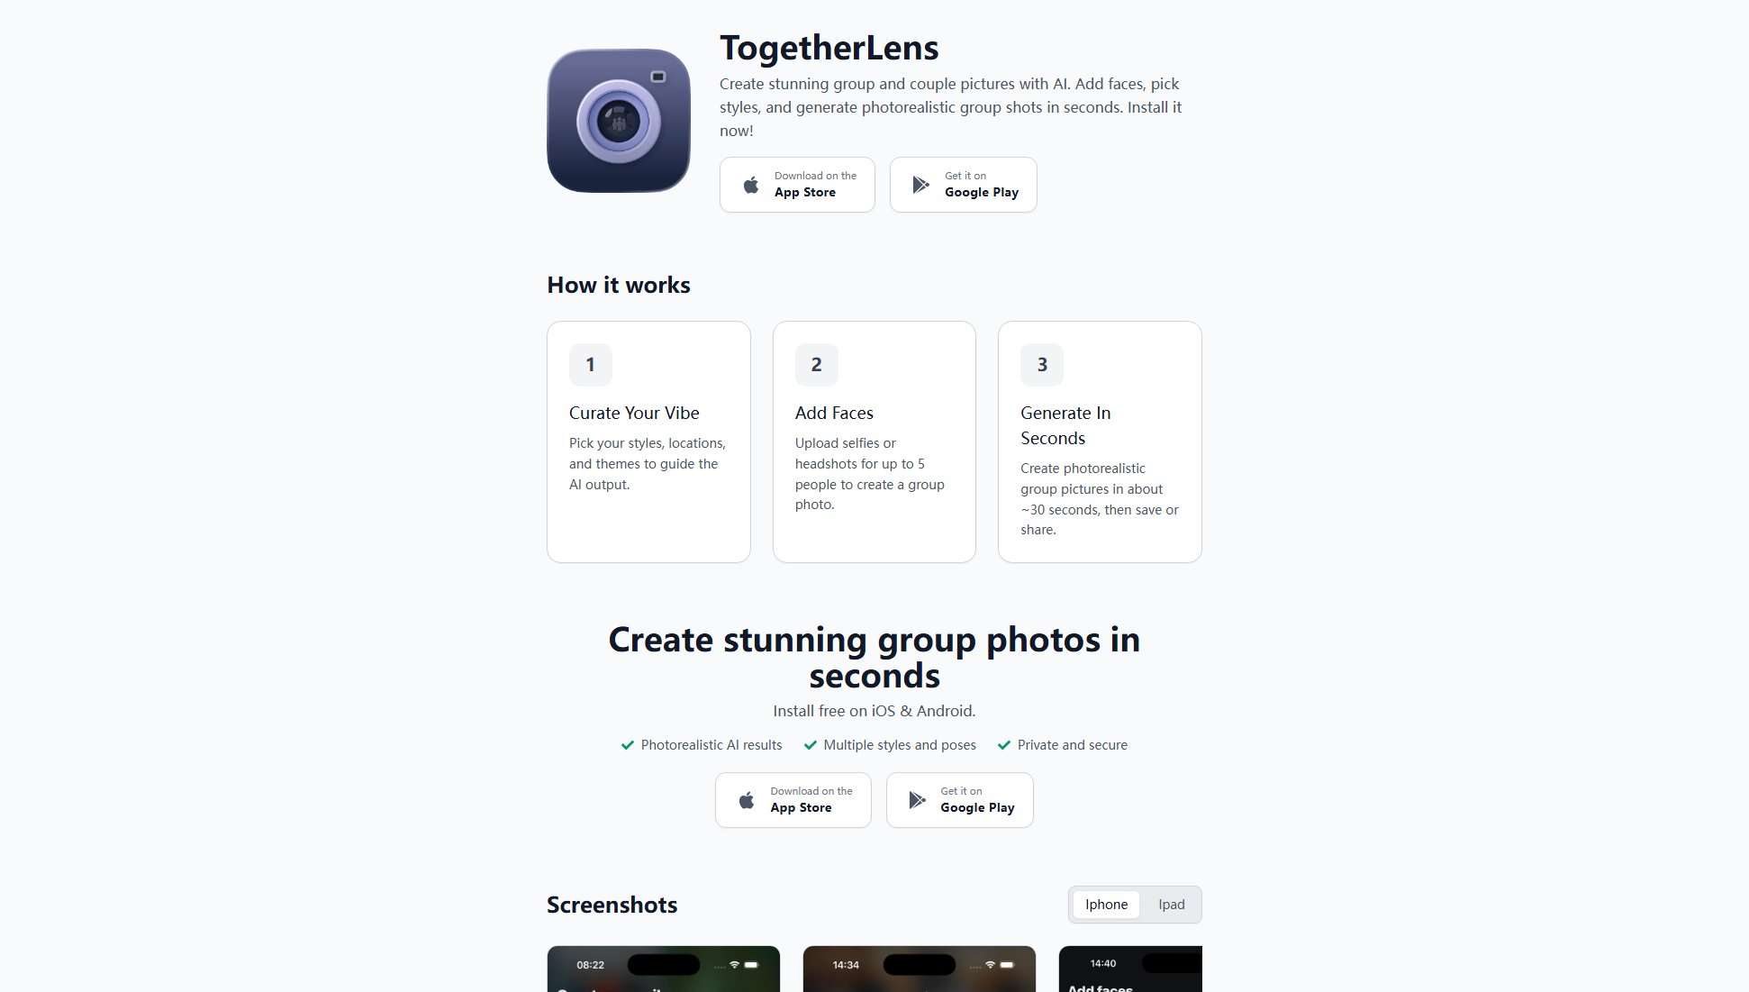Viewport: 1749px width, 992px height.
Task: Click the step 3 number badge
Action: (x=1042, y=365)
